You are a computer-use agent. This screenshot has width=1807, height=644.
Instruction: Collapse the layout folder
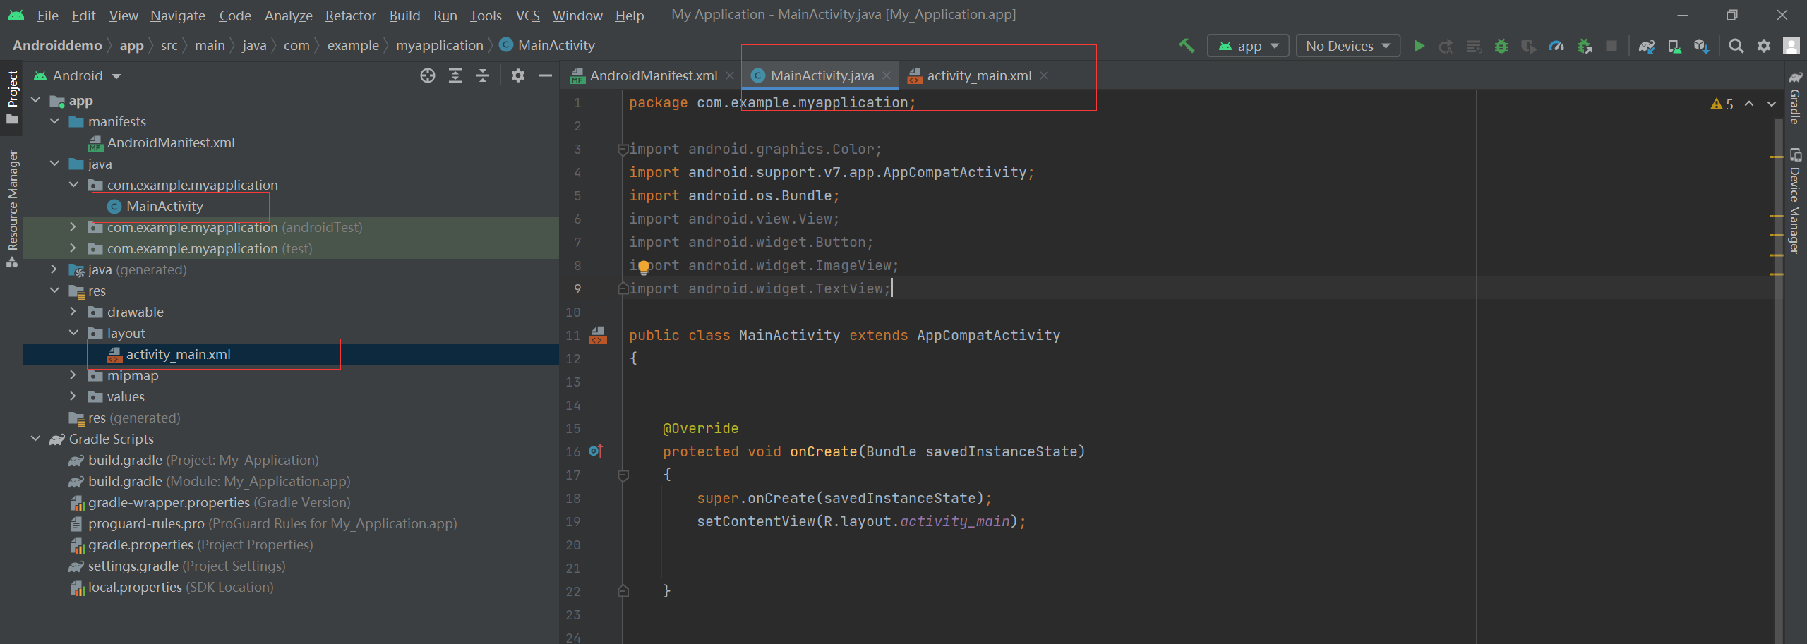pyautogui.click(x=73, y=333)
